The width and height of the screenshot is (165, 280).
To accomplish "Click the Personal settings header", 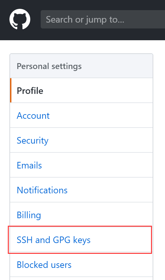I will pyautogui.click(x=81, y=66).
